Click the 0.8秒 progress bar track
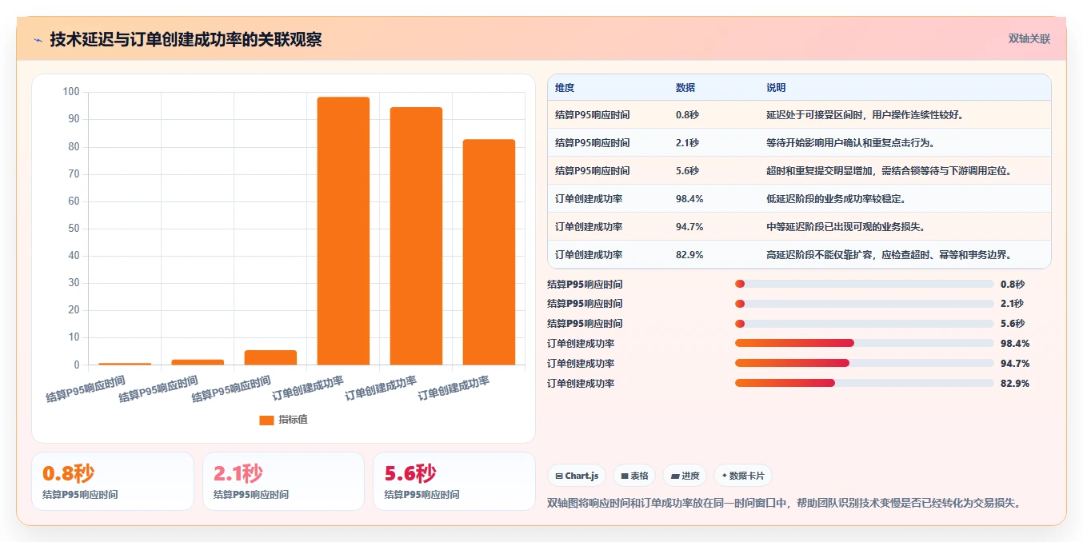The height and width of the screenshot is (542, 1083). tap(864, 284)
